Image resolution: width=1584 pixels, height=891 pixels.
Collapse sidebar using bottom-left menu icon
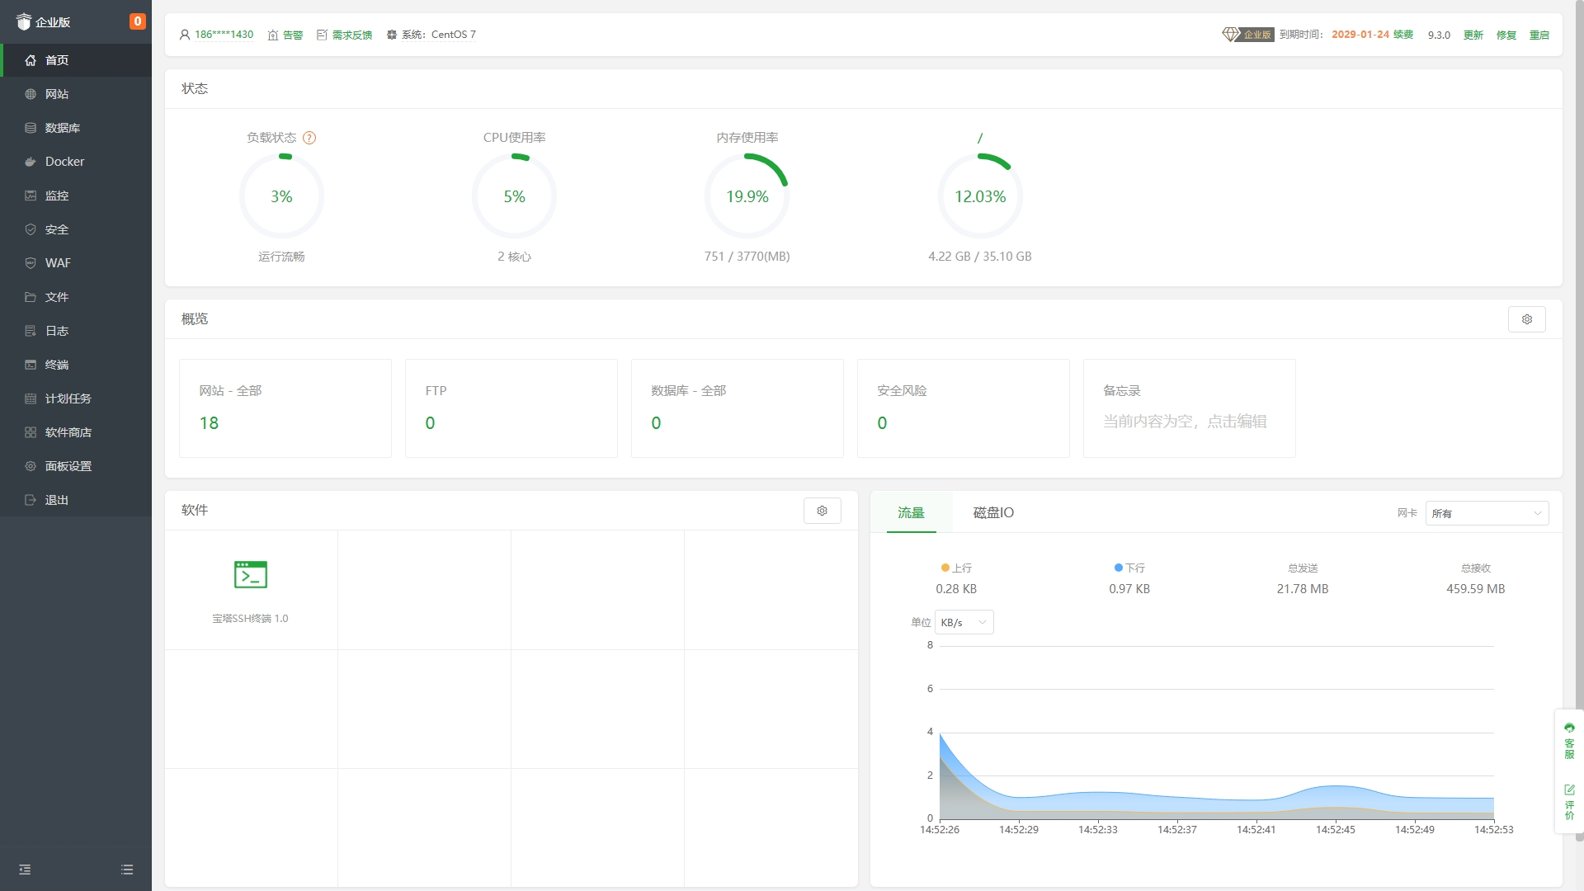coord(25,870)
